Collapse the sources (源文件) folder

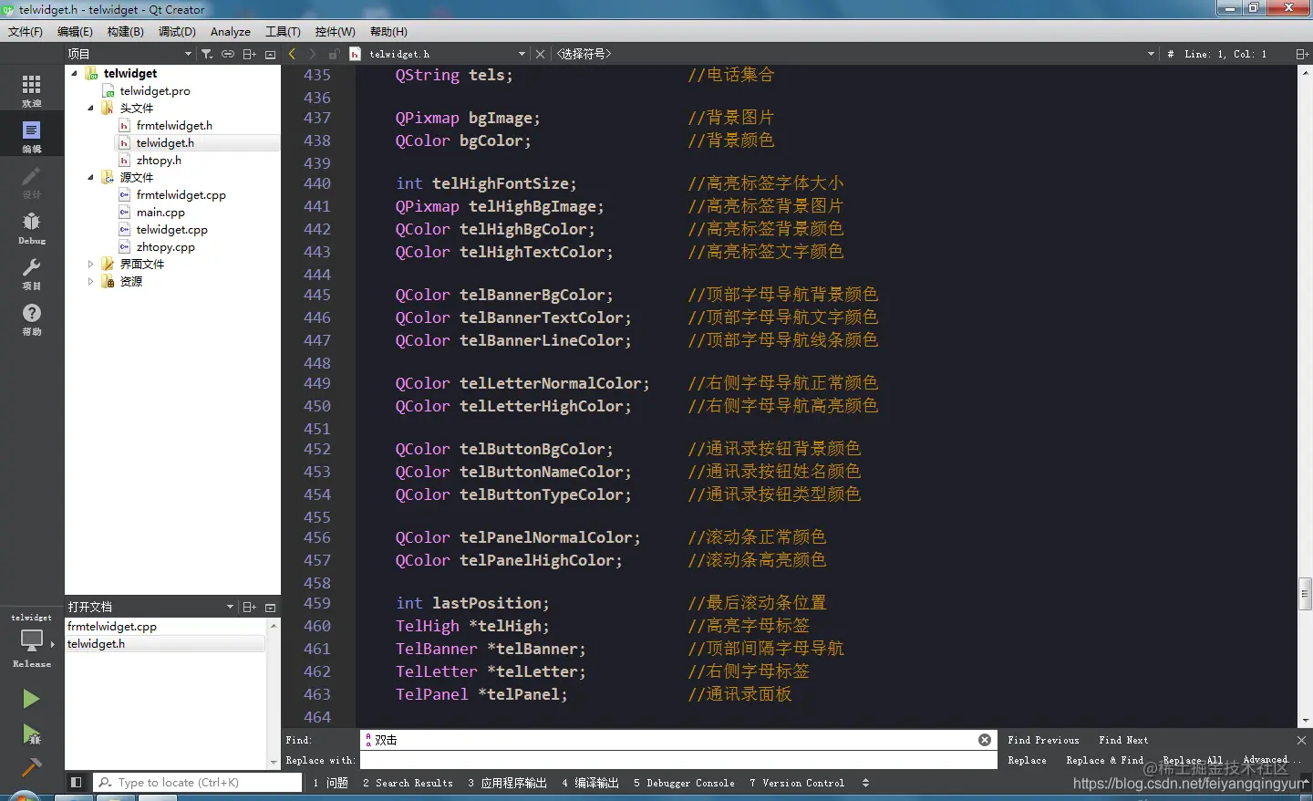(91, 177)
